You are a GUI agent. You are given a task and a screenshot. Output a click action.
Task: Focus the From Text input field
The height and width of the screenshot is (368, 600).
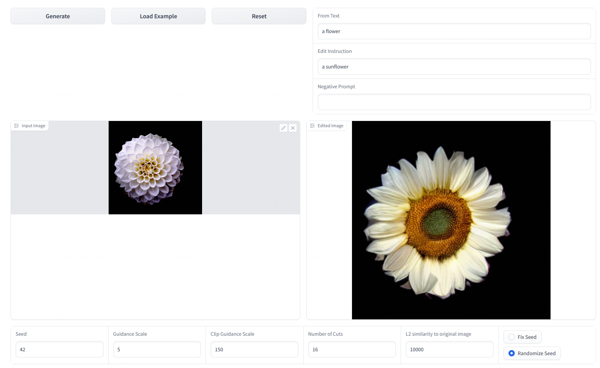pos(454,31)
